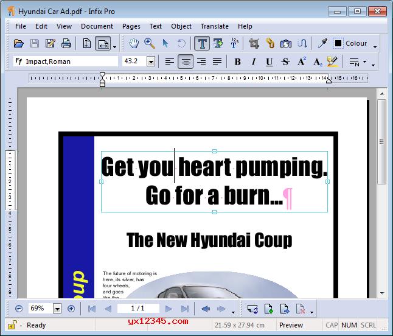This screenshot has width=393, height=336.
Task: Open the Colour toolbar overflow arrow
Action: [x=375, y=47]
